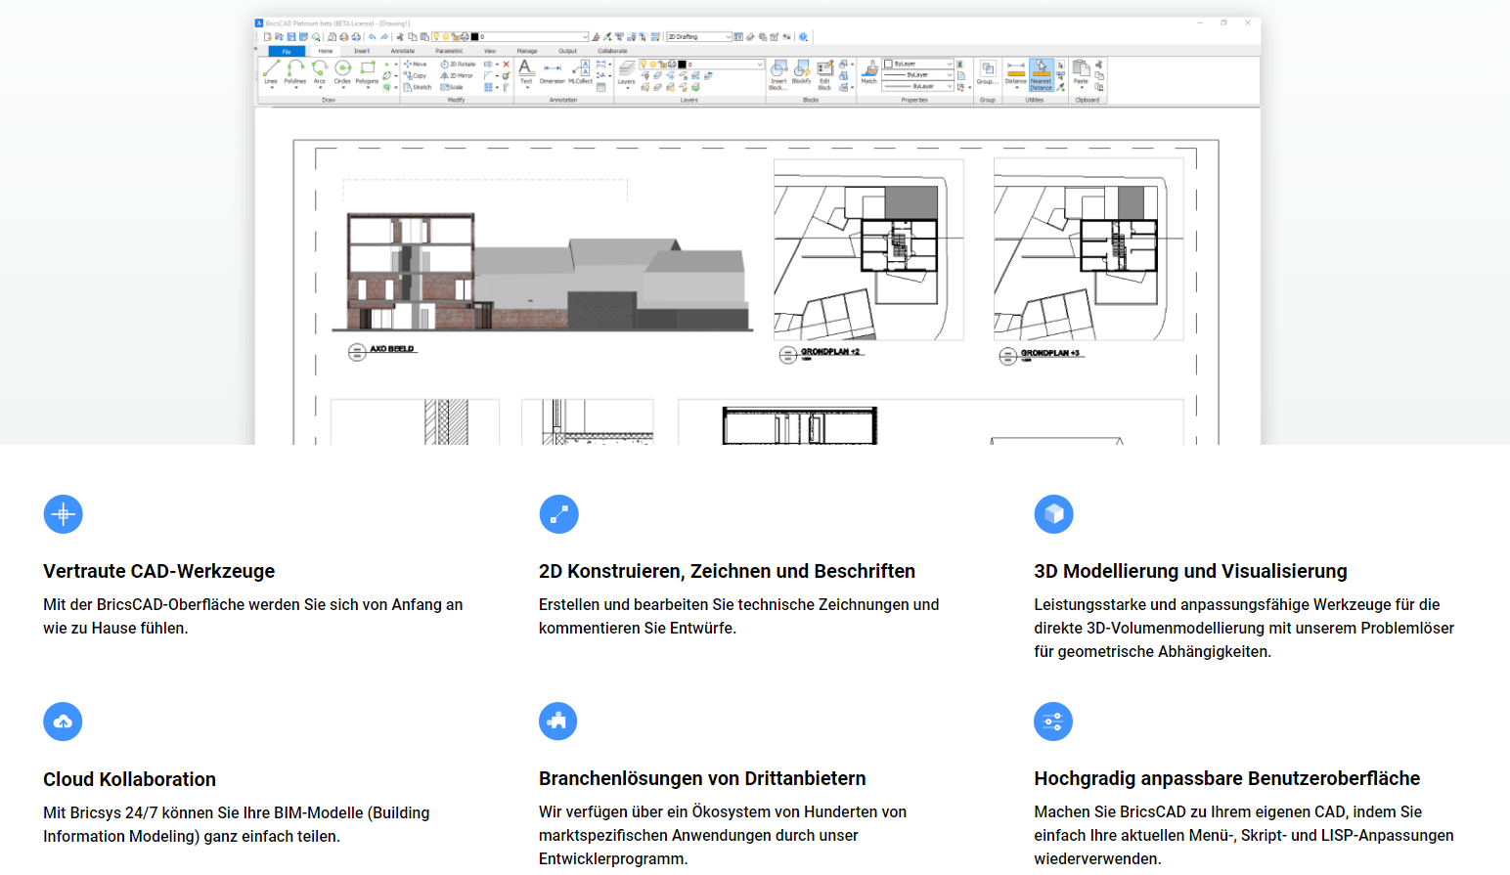Select the Polygons tool
The width and height of the screenshot is (1510, 875).
point(367,72)
